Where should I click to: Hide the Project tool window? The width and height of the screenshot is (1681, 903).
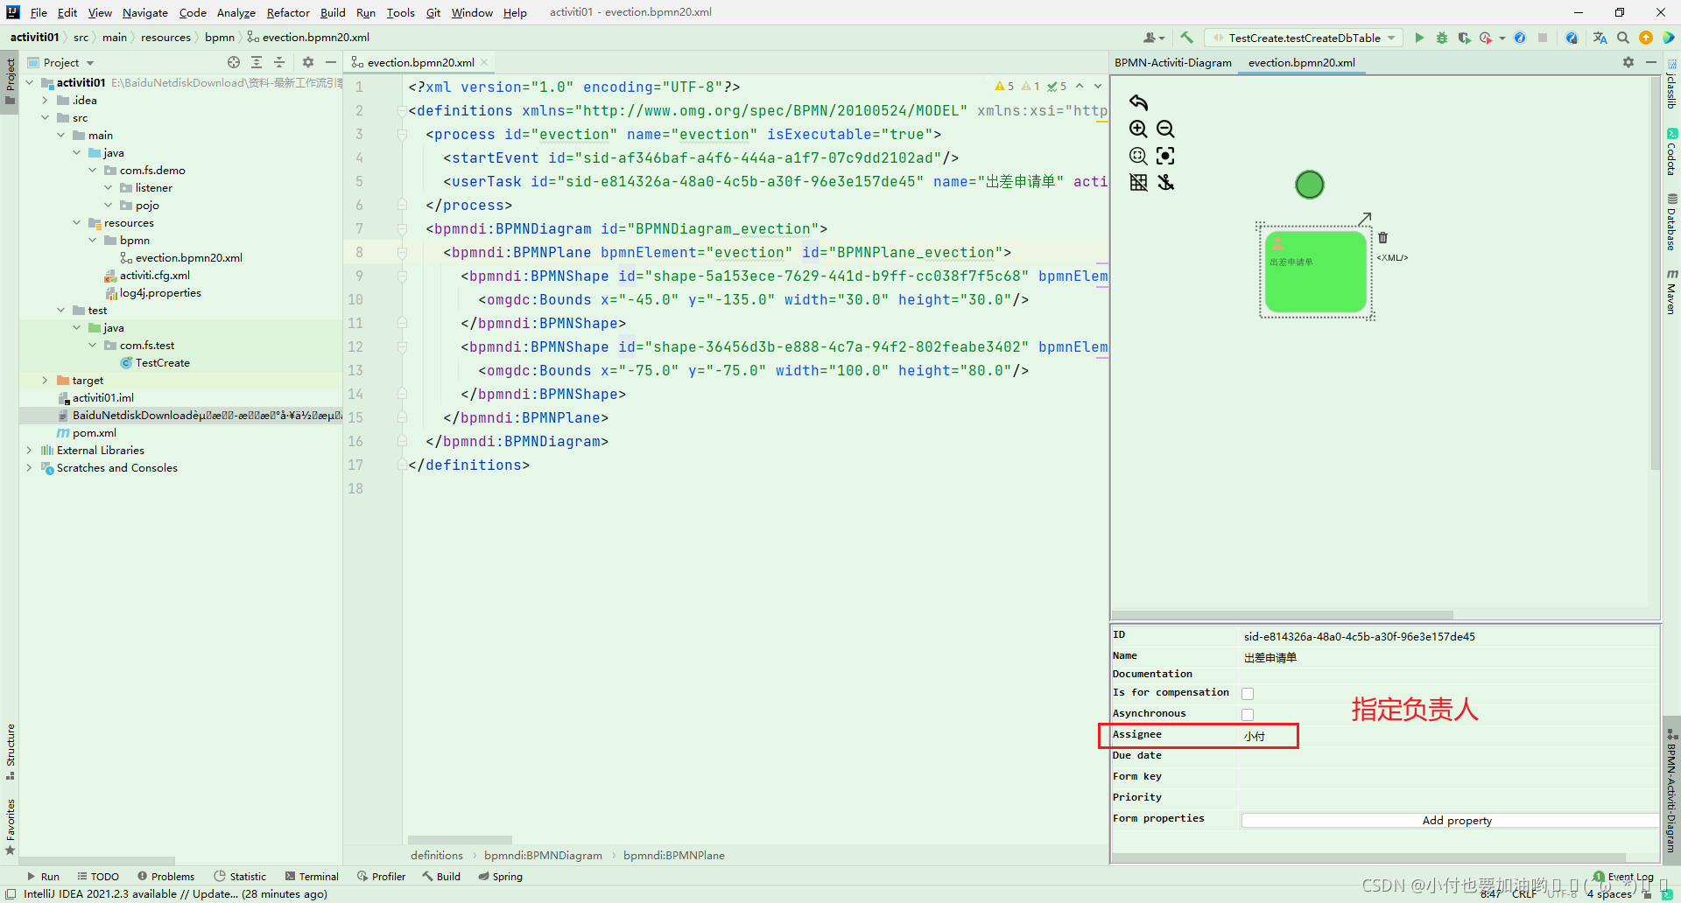click(x=330, y=62)
